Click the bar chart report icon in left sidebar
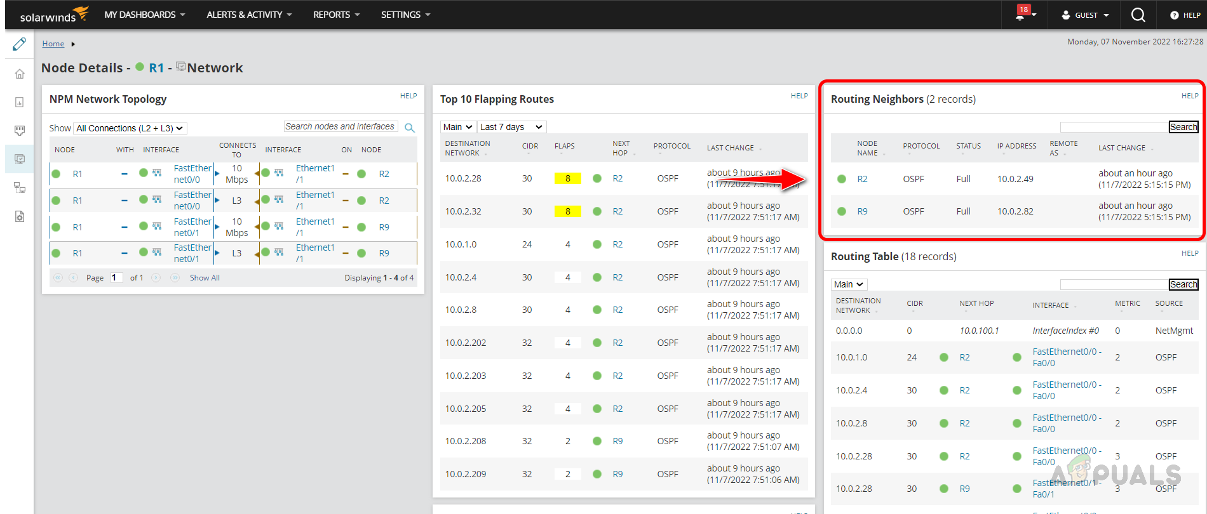The height and width of the screenshot is (514, 1207). (20, 102)
